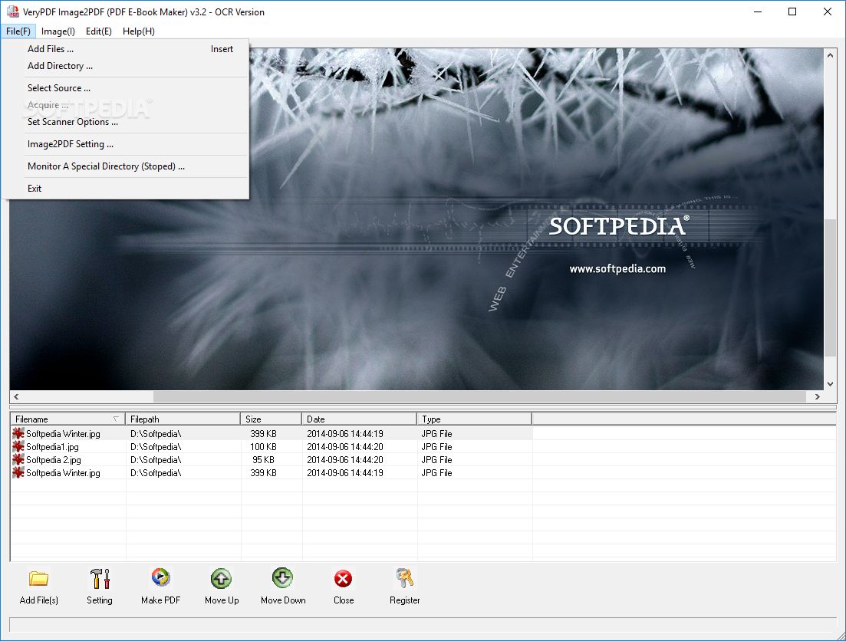
Task: Maximize the Image2PDF window
Action: point(792,12)
